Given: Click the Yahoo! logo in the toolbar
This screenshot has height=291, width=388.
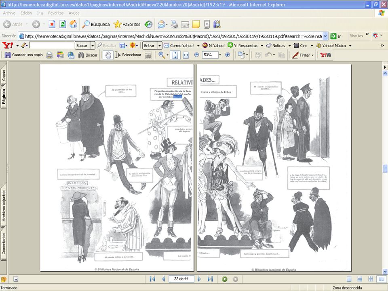Looking at the screenshot, I should [x=8, y=46].
